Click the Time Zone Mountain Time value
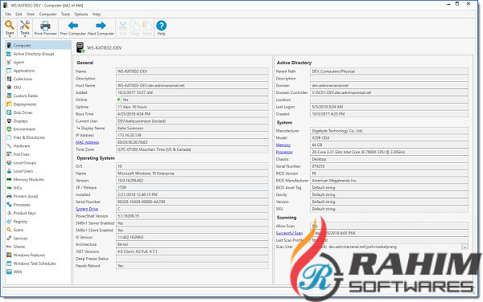The image size is (483, 302). coord(192,149)
